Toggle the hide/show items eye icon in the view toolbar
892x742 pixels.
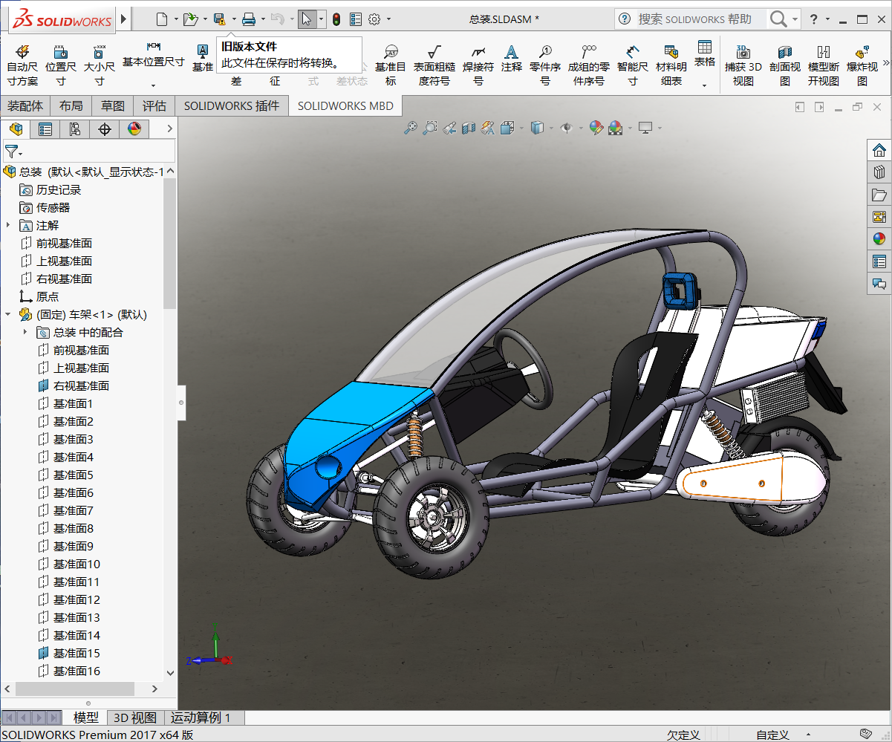(567, 128)
